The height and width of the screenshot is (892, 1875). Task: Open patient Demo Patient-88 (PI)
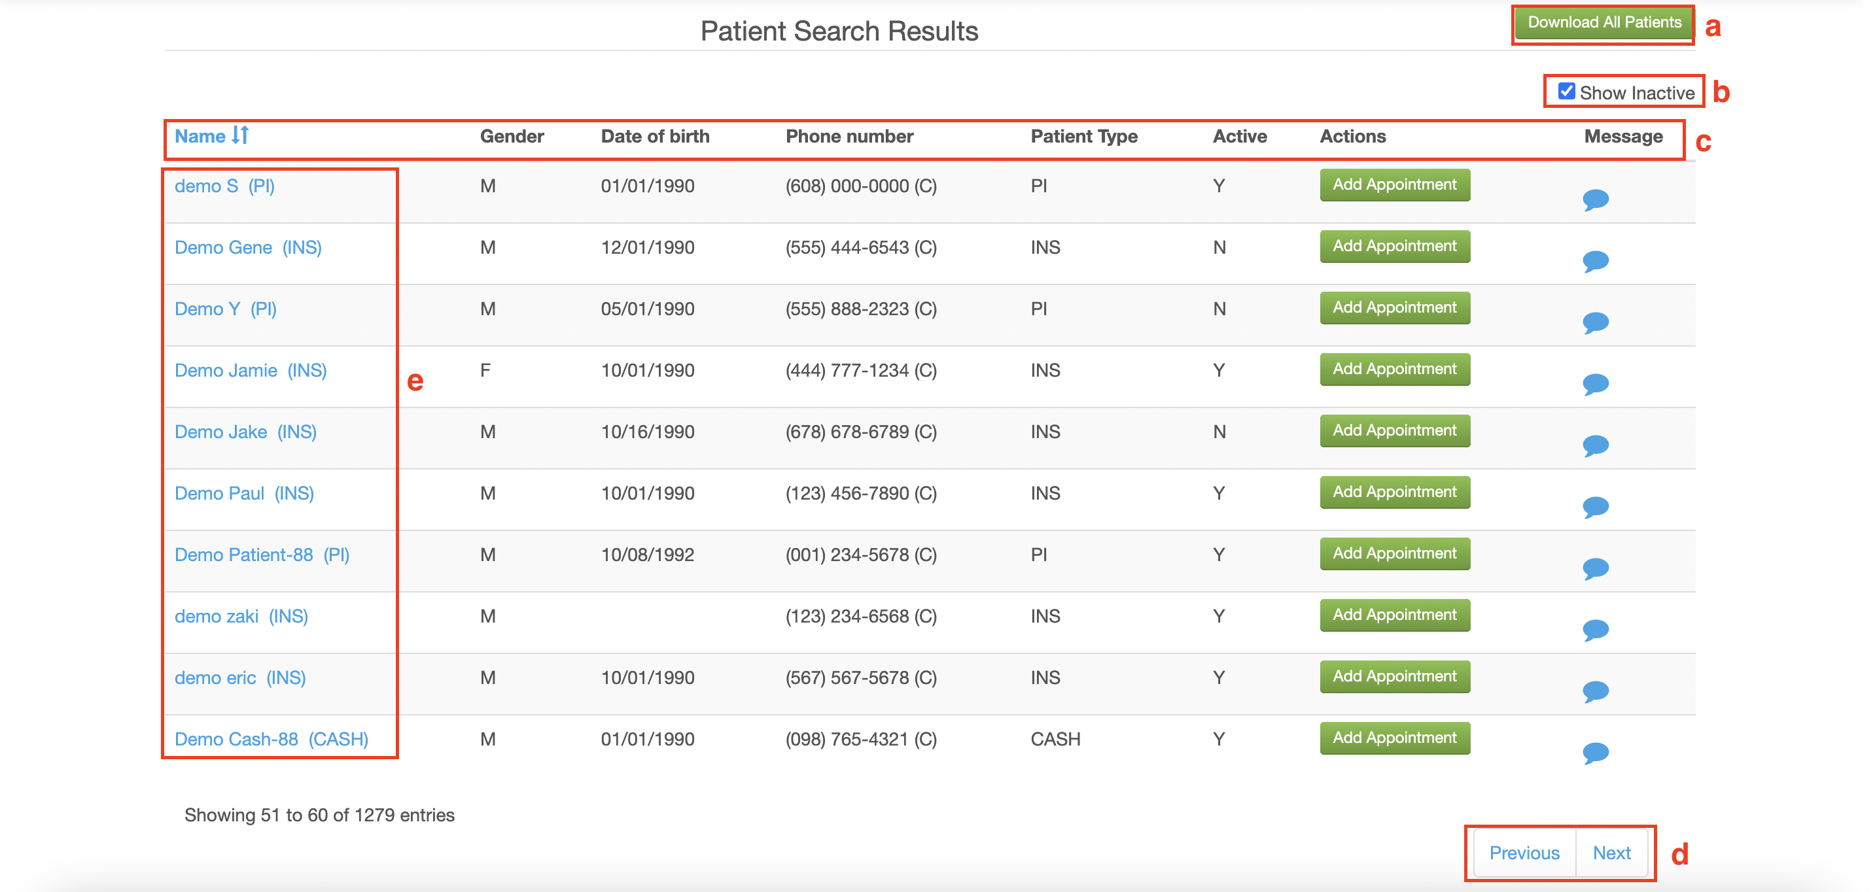tap(262, 555)
